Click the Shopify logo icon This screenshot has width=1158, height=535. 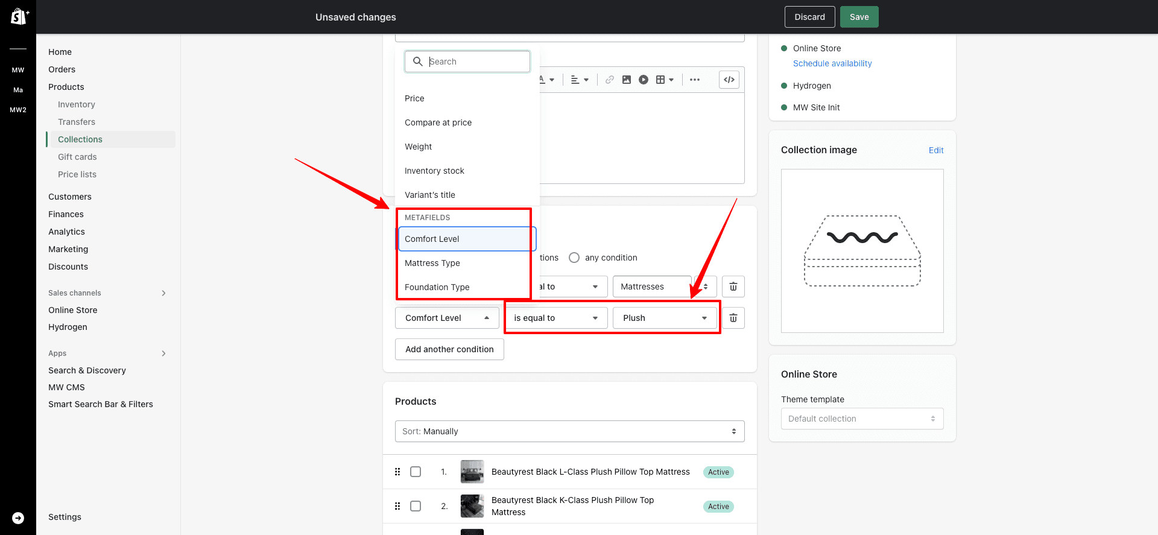click(x=18, y=16)
